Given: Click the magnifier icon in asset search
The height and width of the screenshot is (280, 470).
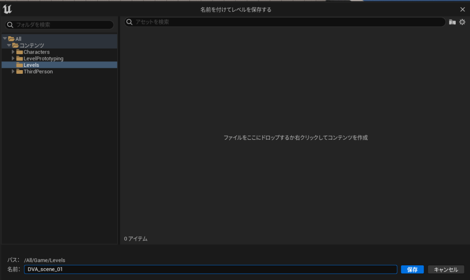Looking at the screenshot, I should click(129, 22).
